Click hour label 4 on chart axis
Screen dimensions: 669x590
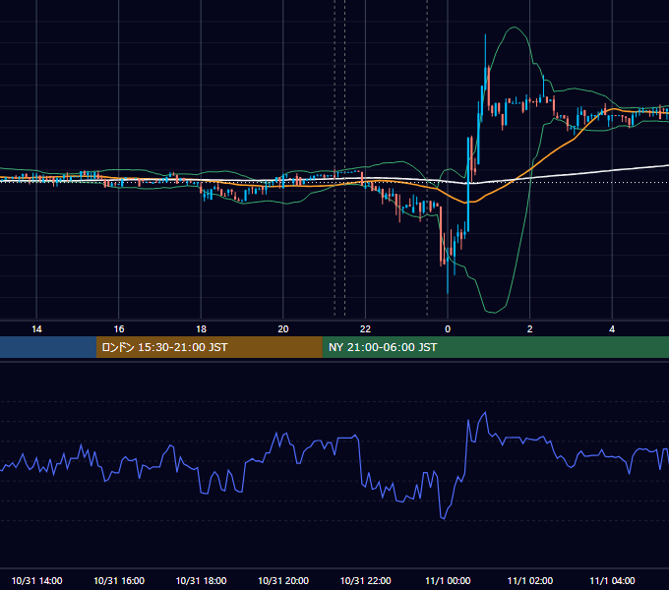coord(612,329)
